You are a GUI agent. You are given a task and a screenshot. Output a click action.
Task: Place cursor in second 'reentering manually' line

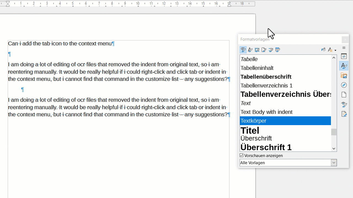click(117, 107)
